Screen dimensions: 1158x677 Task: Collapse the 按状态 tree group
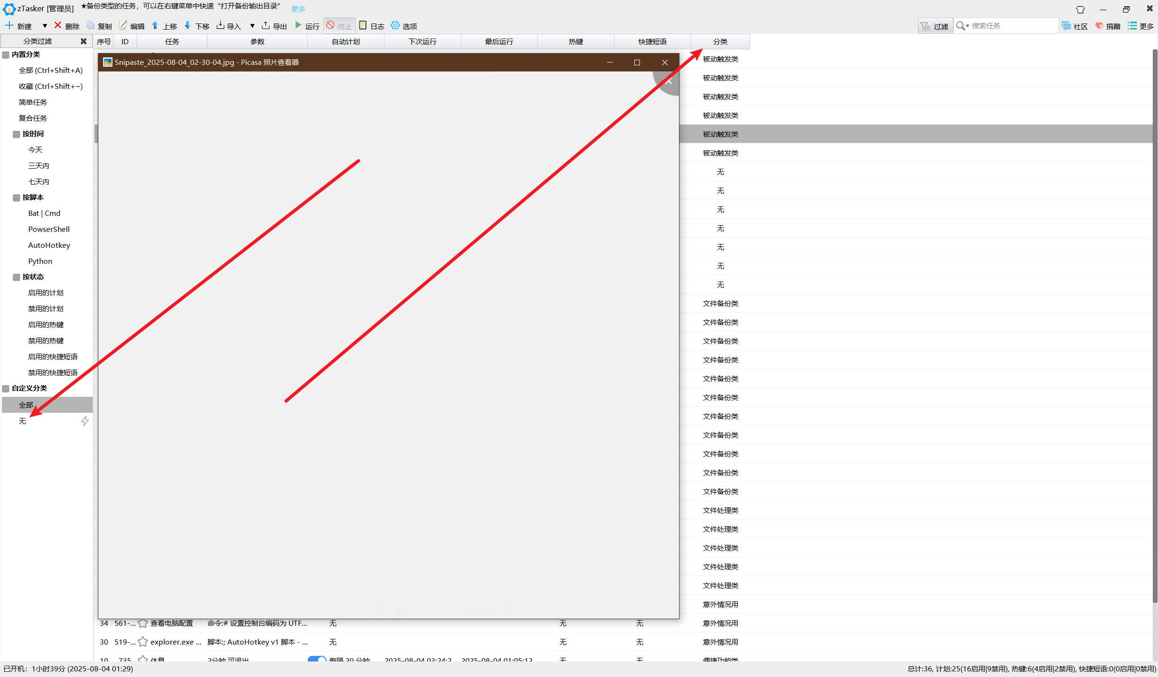(16, 277)
